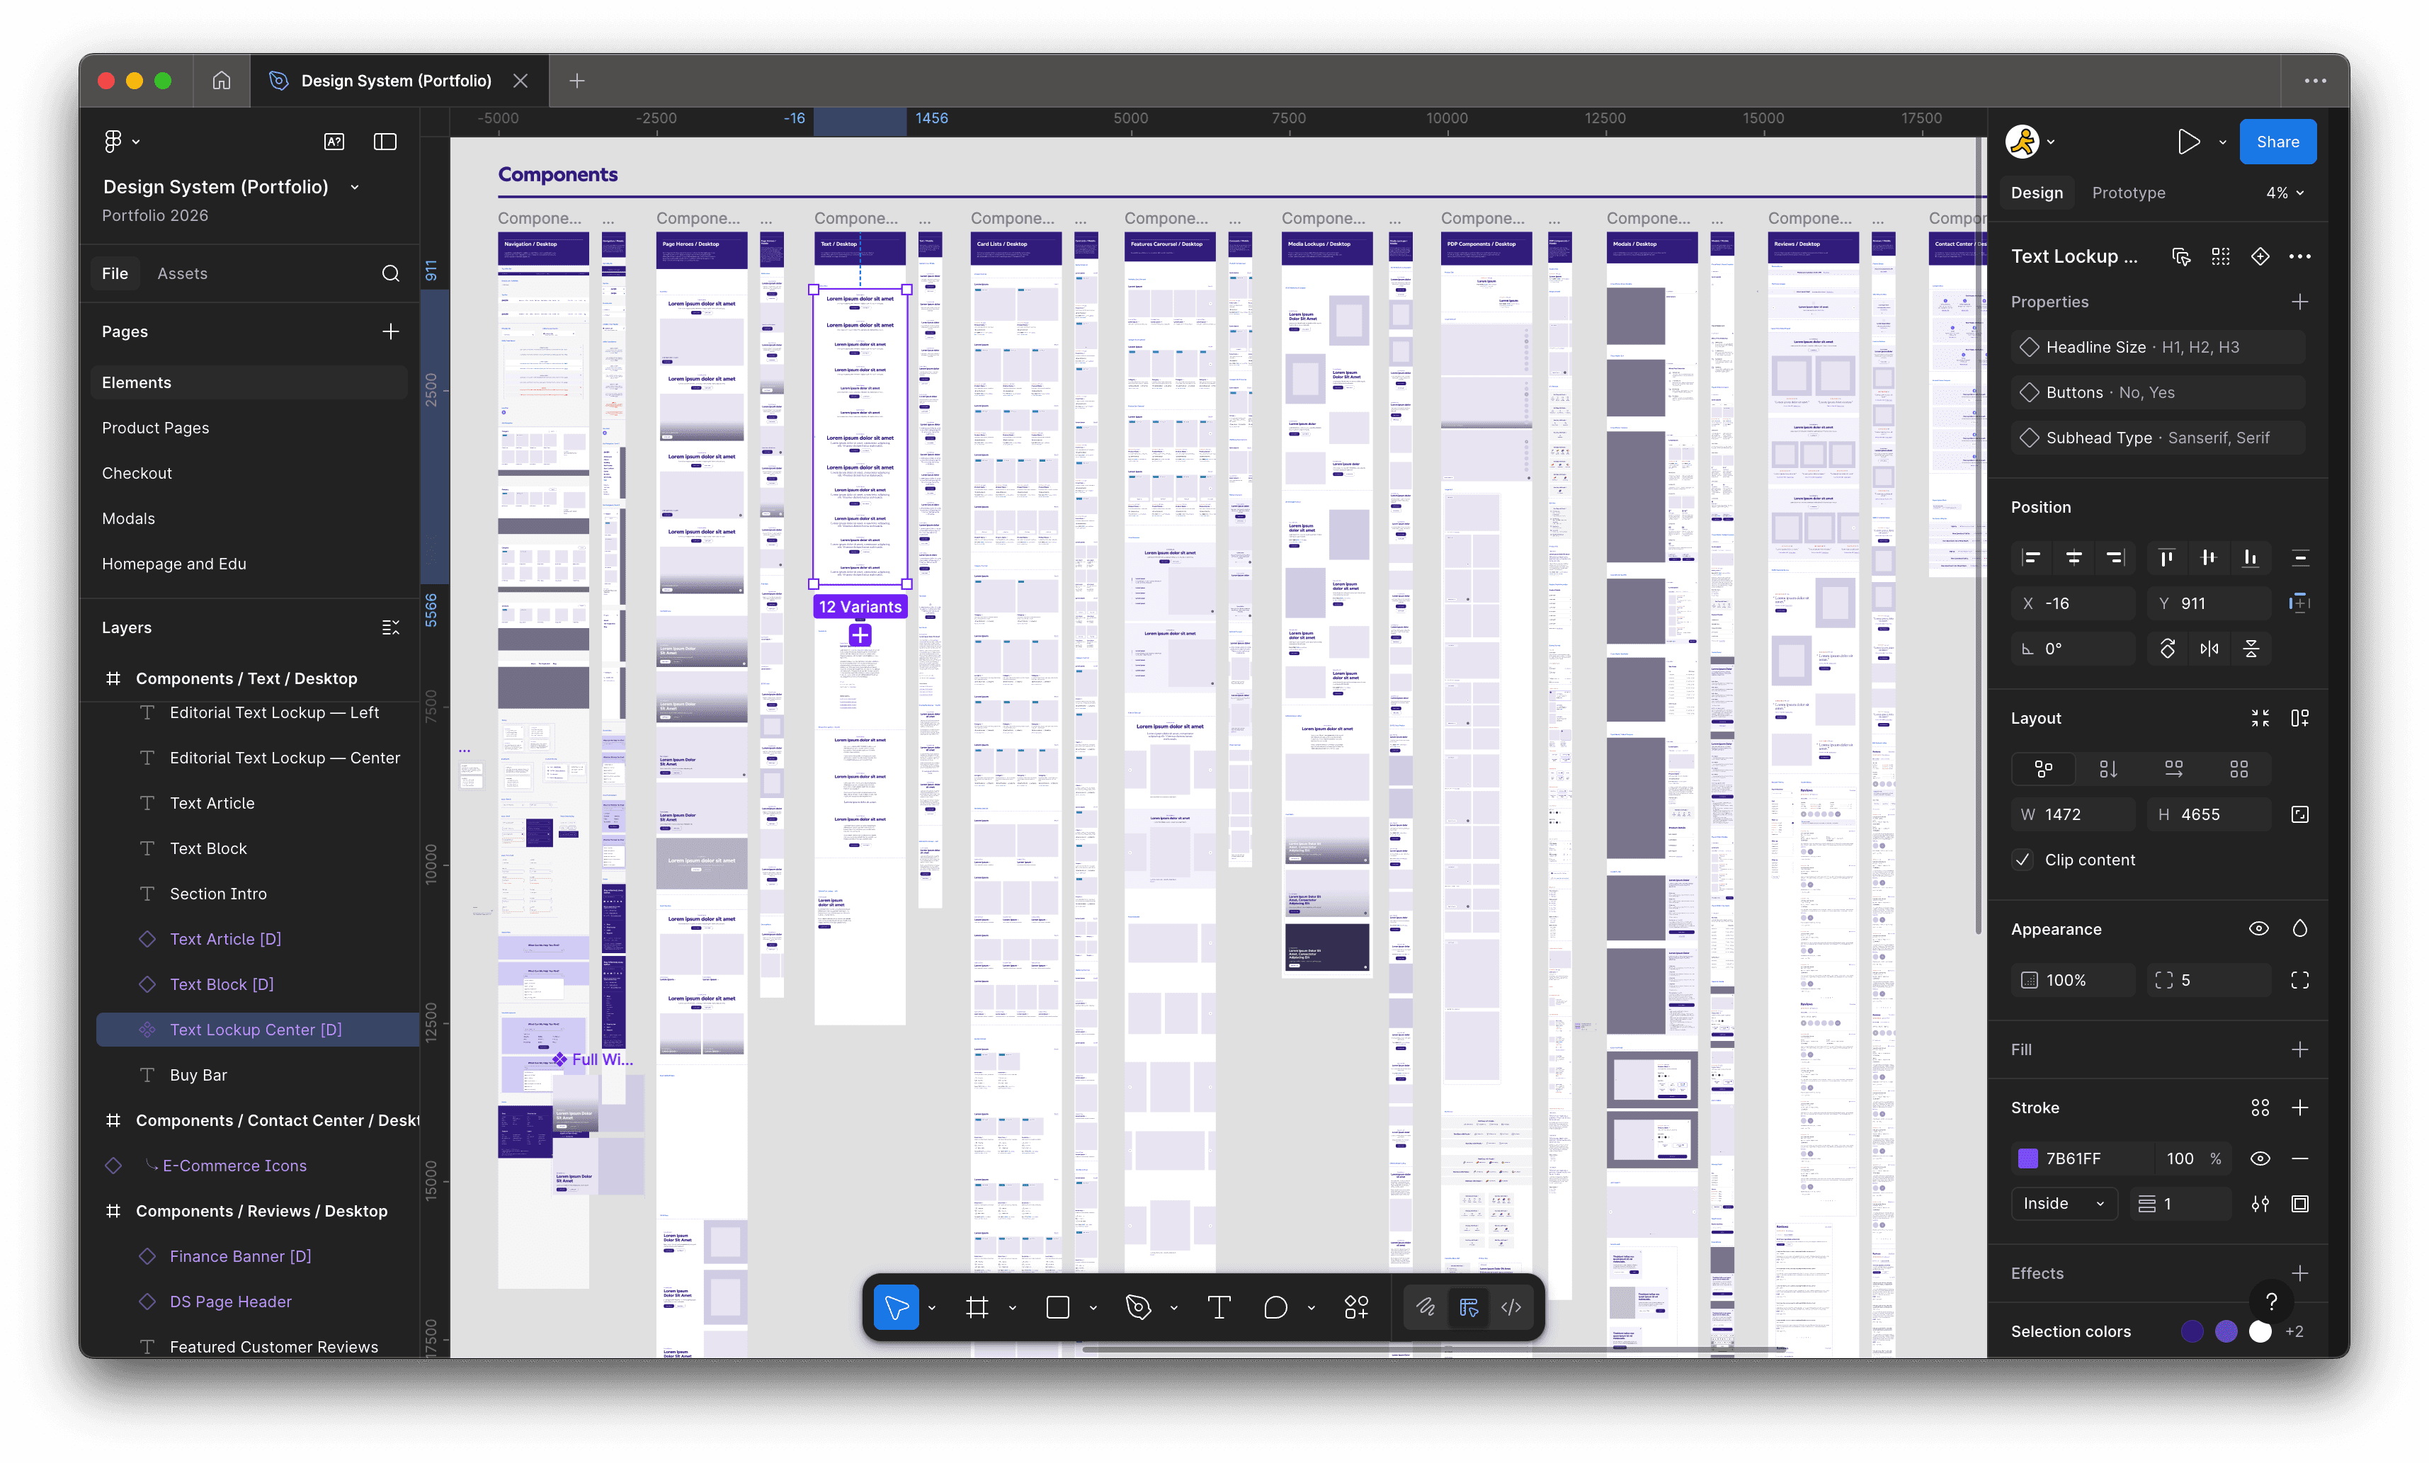Toggle Dev Mode code icon
This screenshot has height=1463, width=2429.
coord(1511,1307)
